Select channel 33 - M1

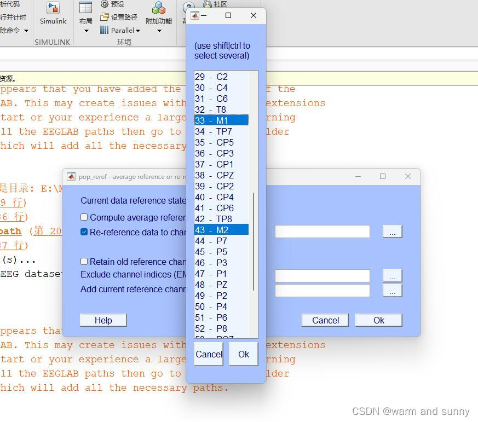(x=222, y=120)
